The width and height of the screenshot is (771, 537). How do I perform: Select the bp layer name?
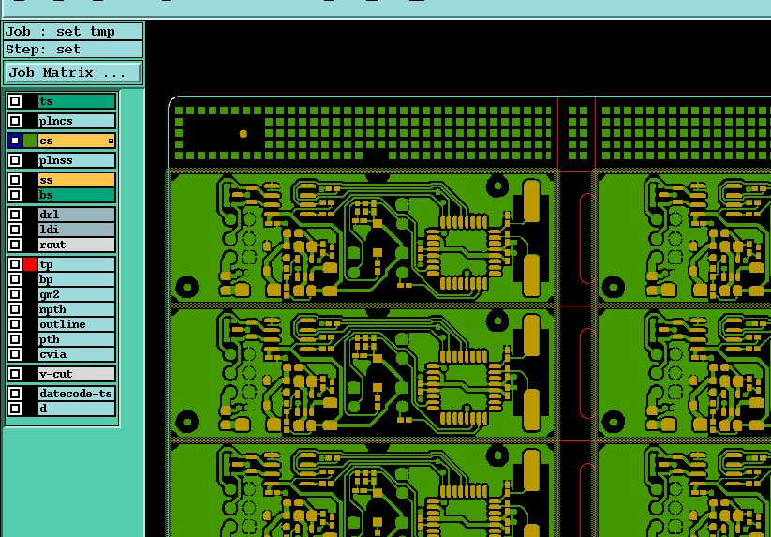[x=77, y=279]
